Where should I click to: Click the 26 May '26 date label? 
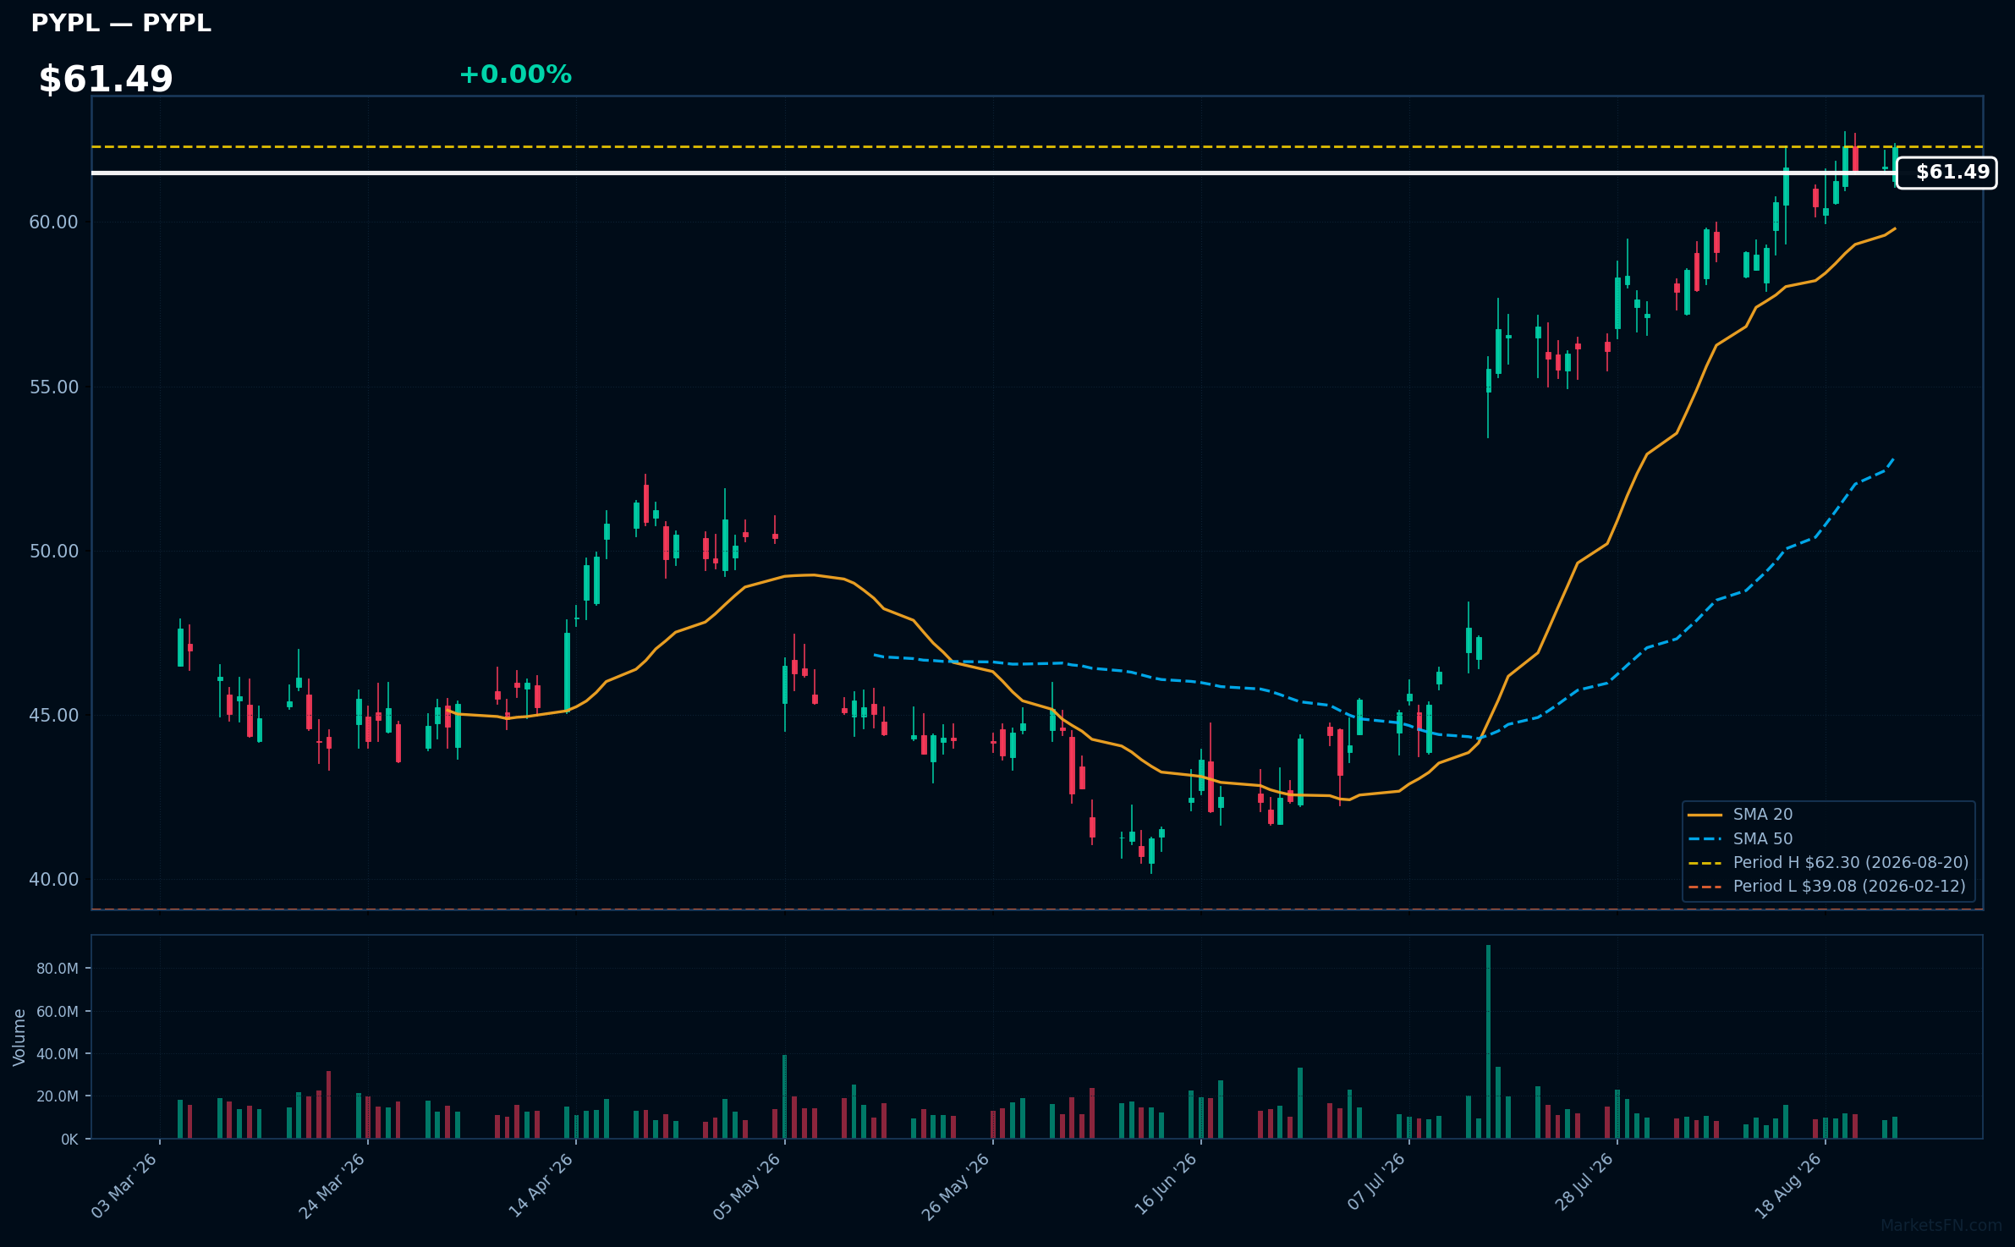click(x=955, y=1186)
